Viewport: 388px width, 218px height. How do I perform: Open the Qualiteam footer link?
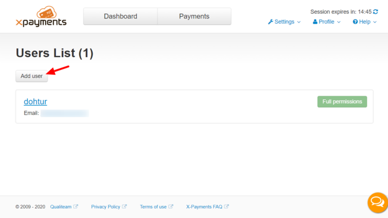pos(61,206)
